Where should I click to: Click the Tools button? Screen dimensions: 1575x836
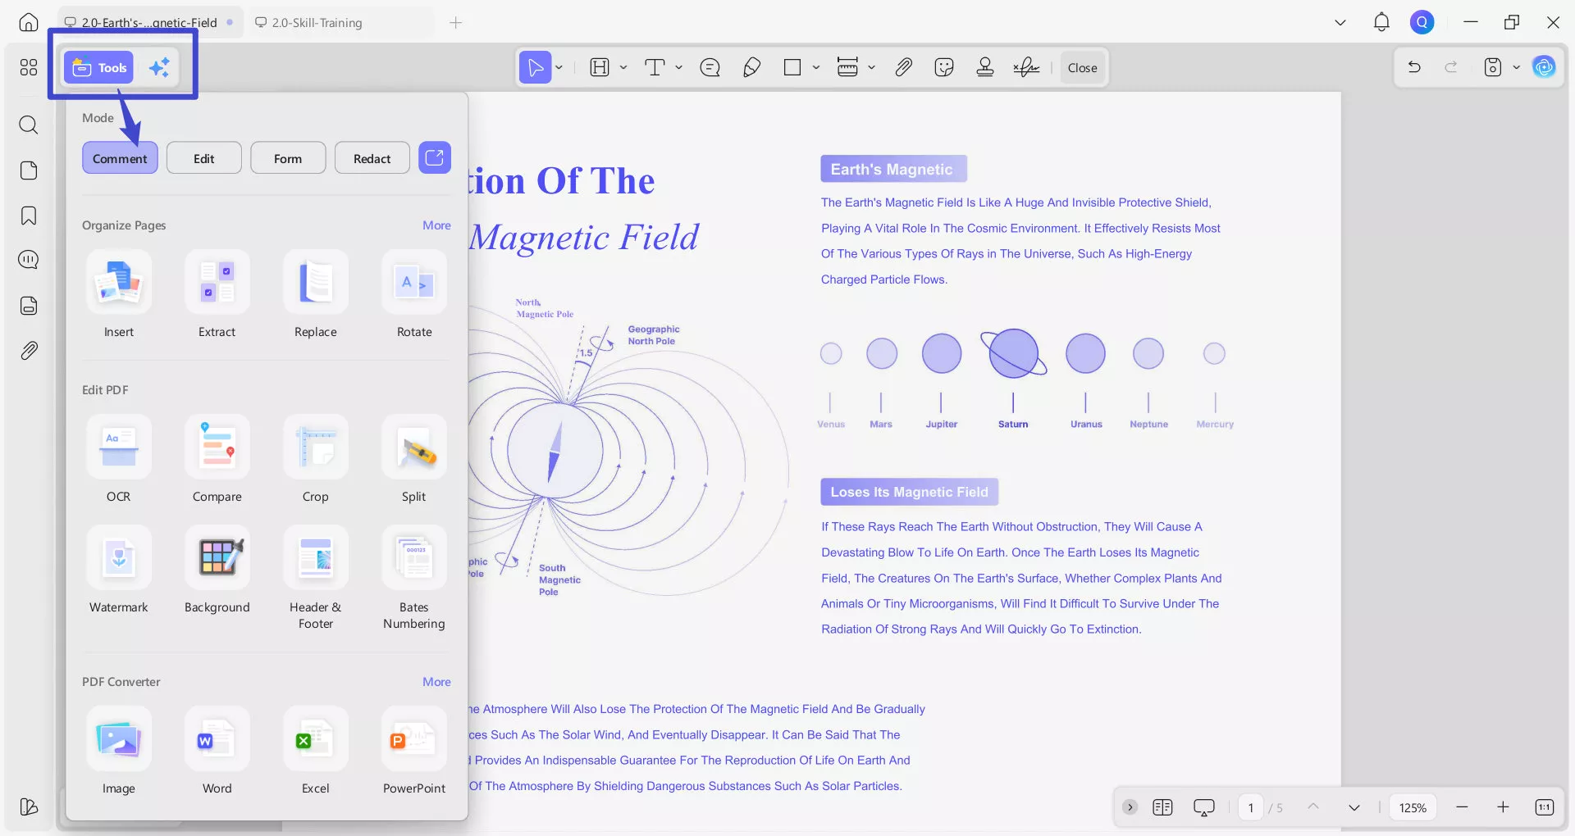pos(98,67)
